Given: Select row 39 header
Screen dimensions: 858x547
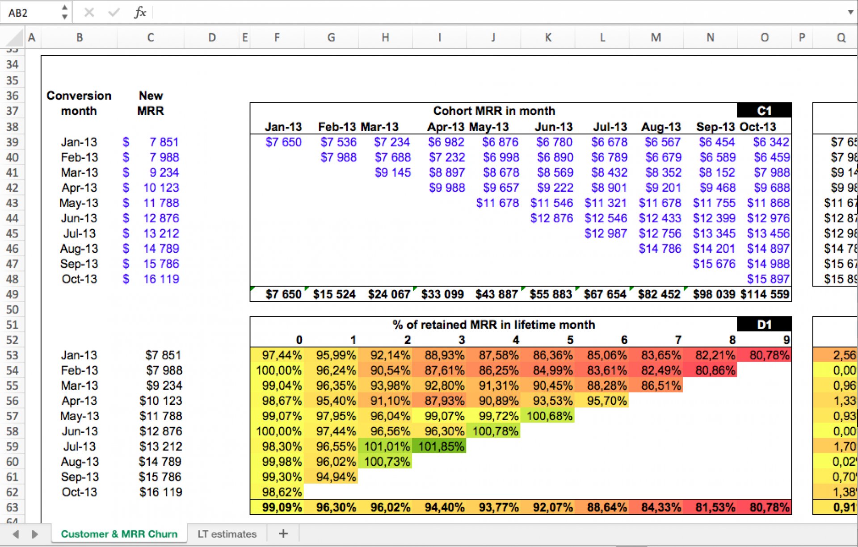Looking at the screenshot, I should coord(12,142).
